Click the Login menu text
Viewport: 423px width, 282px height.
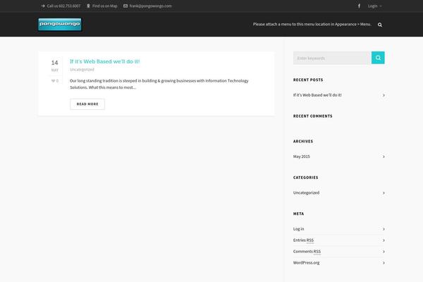[x=372, y=6]
